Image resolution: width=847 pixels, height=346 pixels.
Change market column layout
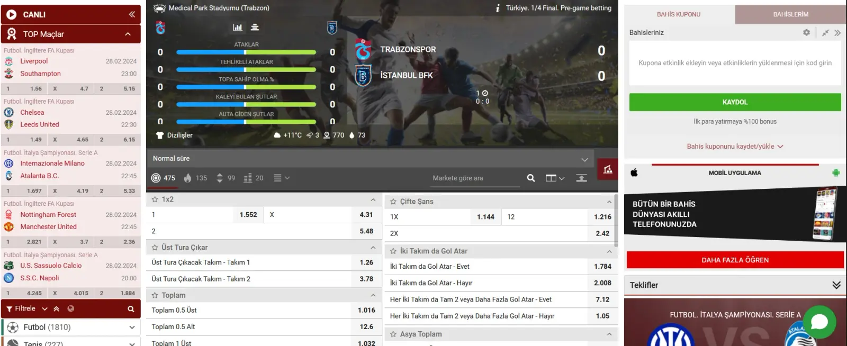click(555, 178)
